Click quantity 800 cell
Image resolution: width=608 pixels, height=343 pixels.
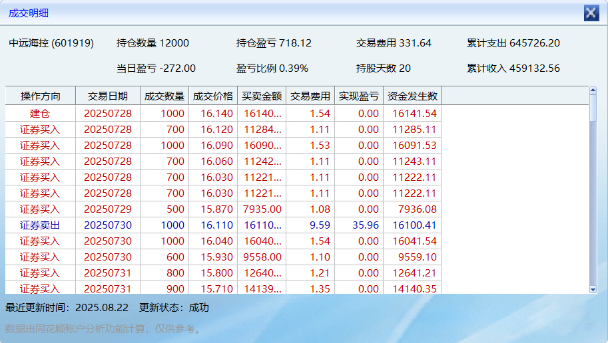pyautogui.click(x=164, y=273)
